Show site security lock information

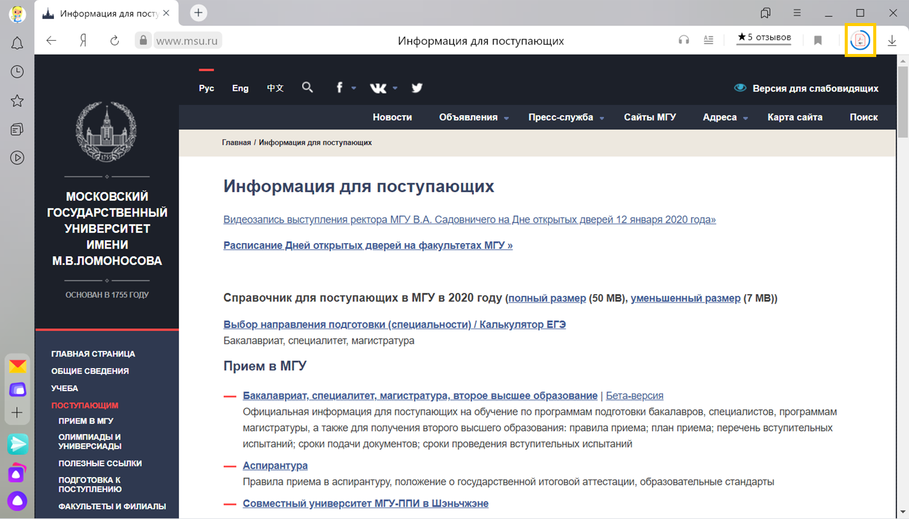coord(143,41)
